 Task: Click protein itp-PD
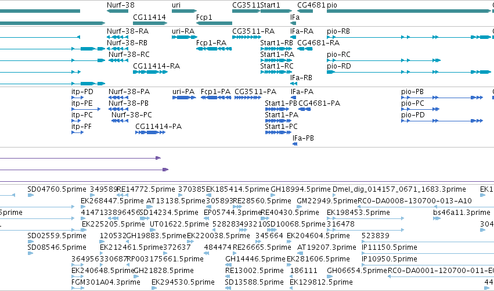tap(82, 92)
